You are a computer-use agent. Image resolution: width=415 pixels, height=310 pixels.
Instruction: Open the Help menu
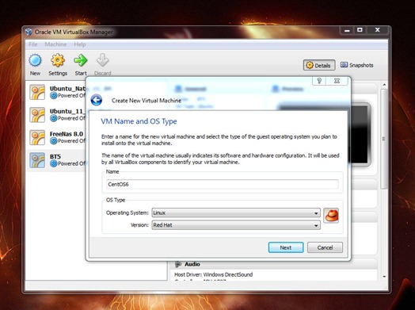[x=80, y=44]
